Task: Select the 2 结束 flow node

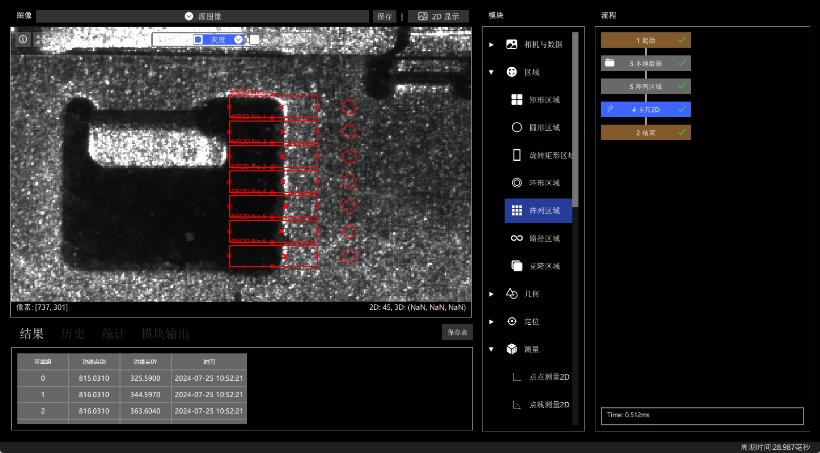Action: coord(646,132)
